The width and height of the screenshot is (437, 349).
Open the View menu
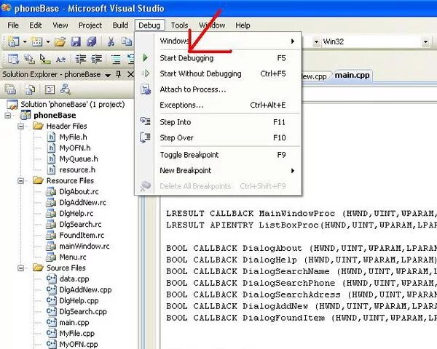click(60, 25)
